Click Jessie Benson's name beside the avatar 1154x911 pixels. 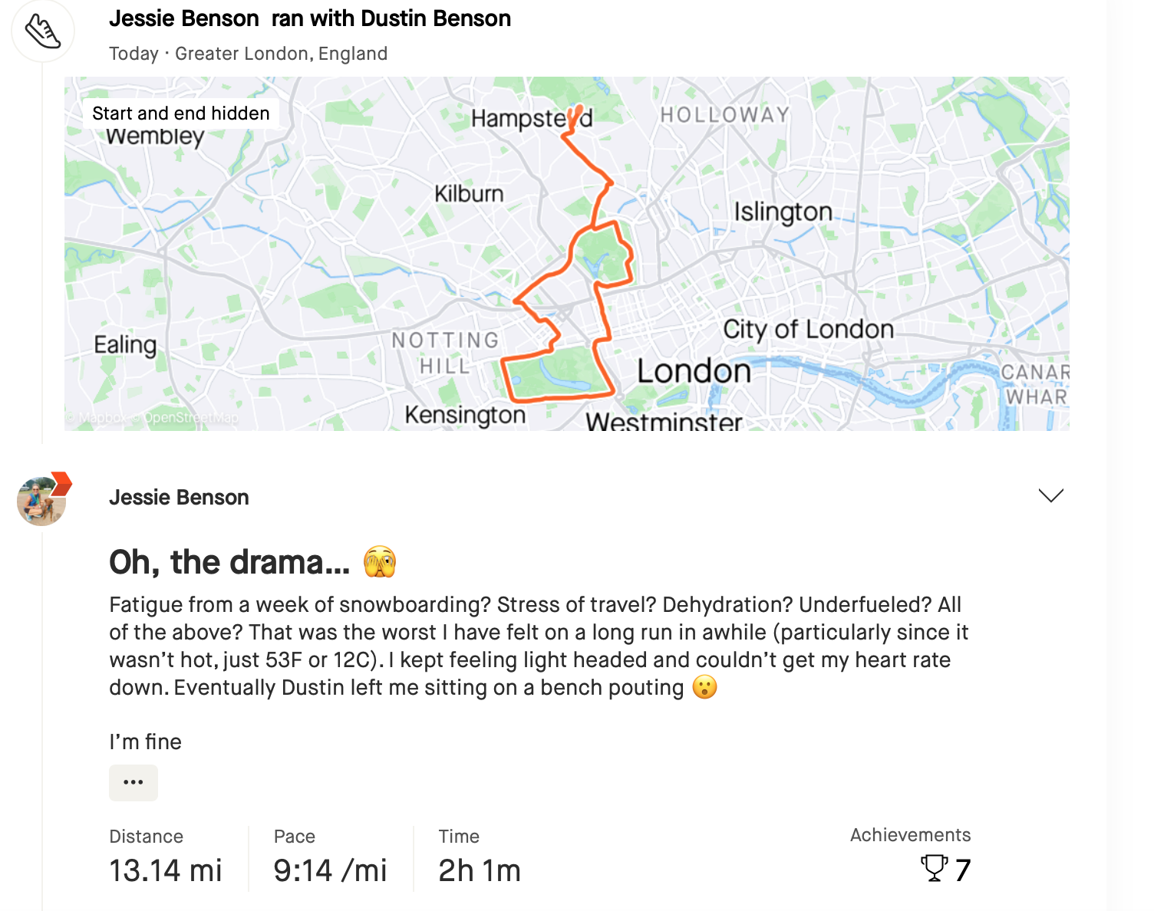(x=179, y=498)
